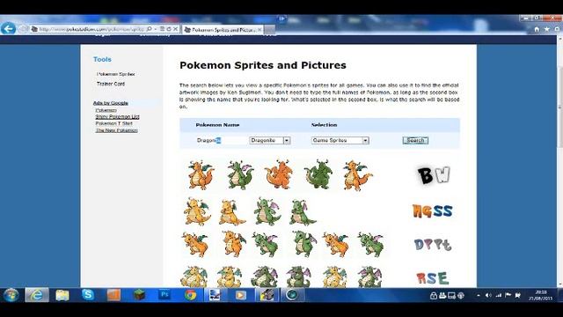Image resolution: width=563 pixels, height=317 pixels.
Task: Click the network signal icon in tray
Action: point(499,296)
